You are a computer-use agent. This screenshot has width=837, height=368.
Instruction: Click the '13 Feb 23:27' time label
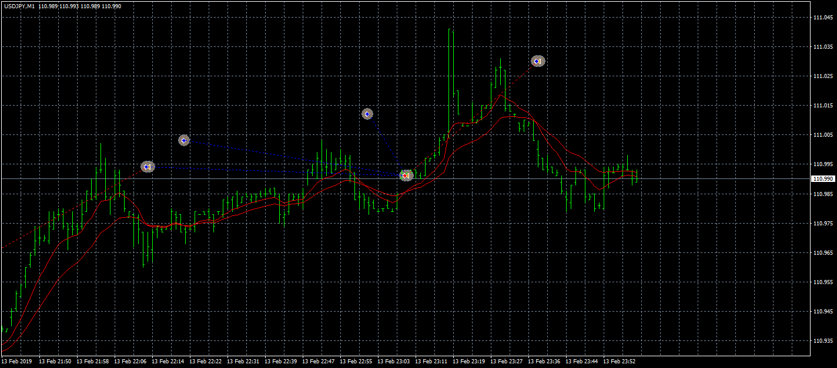pyautogui.click(x=506, y=362)
